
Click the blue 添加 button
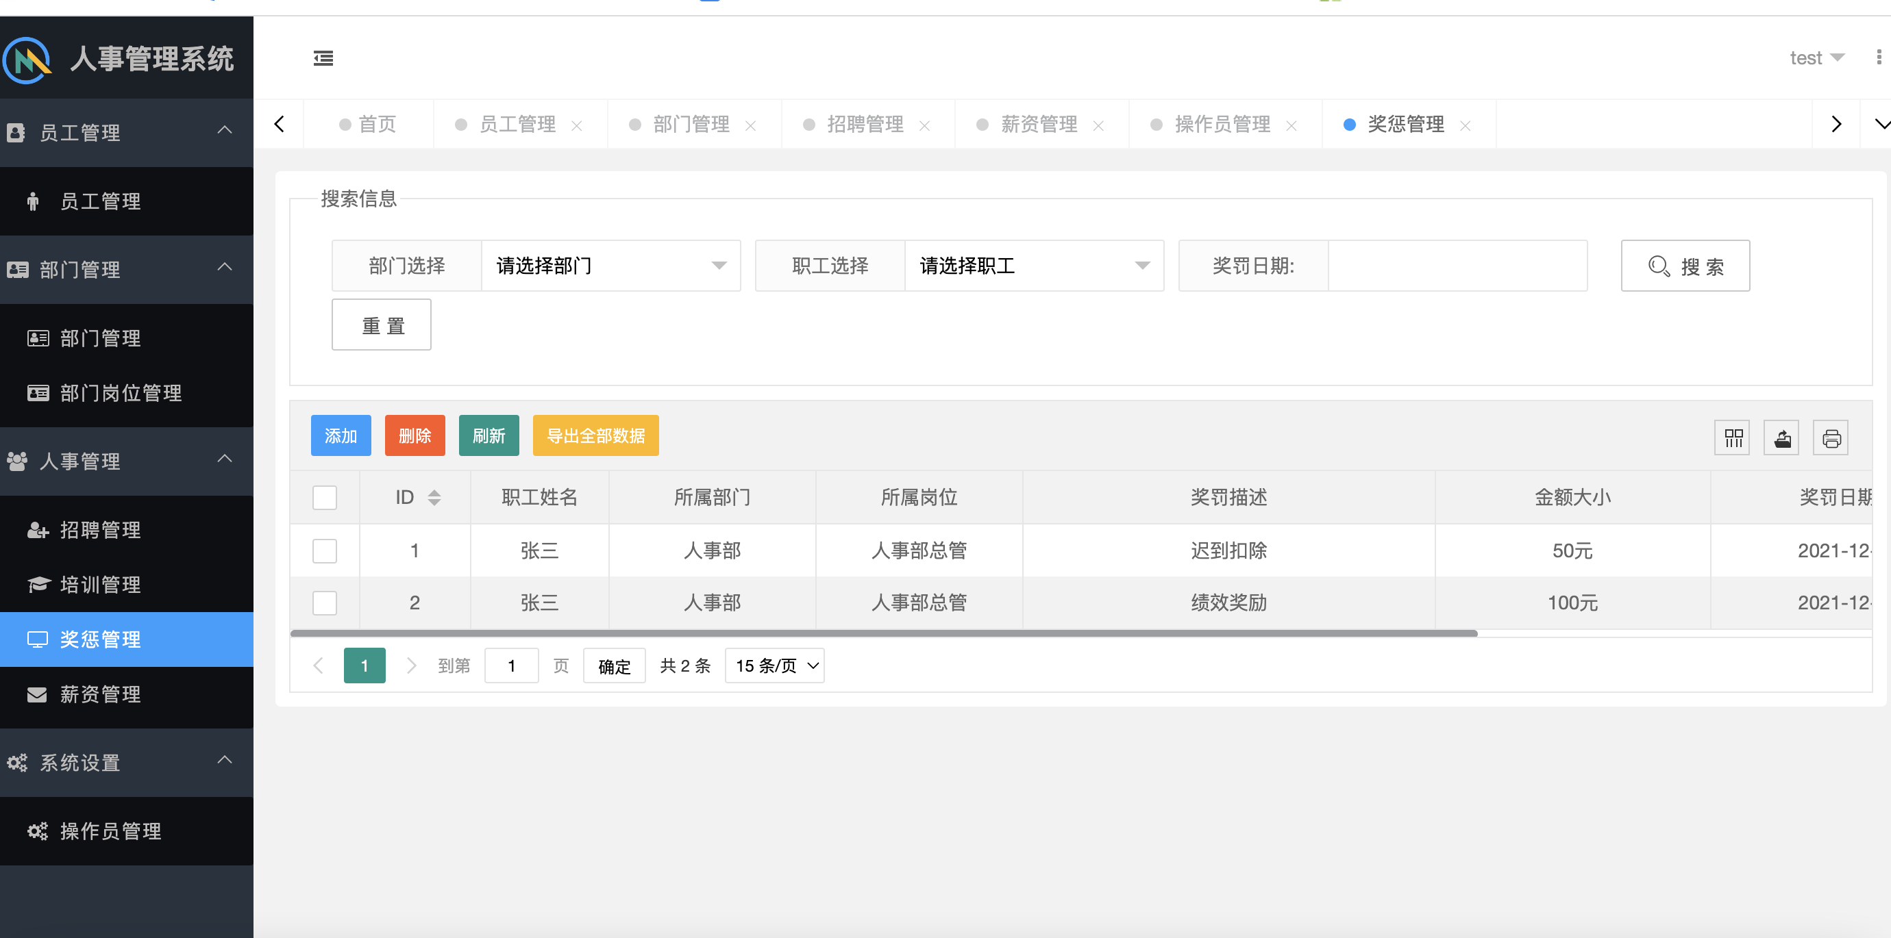(341, 435)
